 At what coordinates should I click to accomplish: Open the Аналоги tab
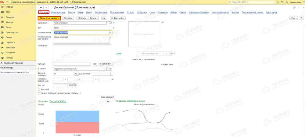(235, 12)
